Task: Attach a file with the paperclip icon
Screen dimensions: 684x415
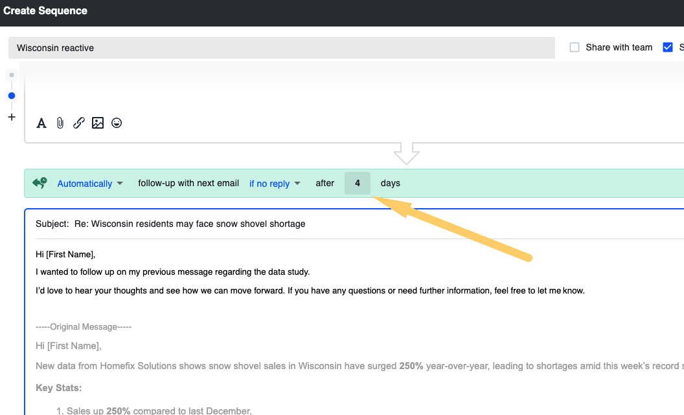Action: (x=60, y=123)
